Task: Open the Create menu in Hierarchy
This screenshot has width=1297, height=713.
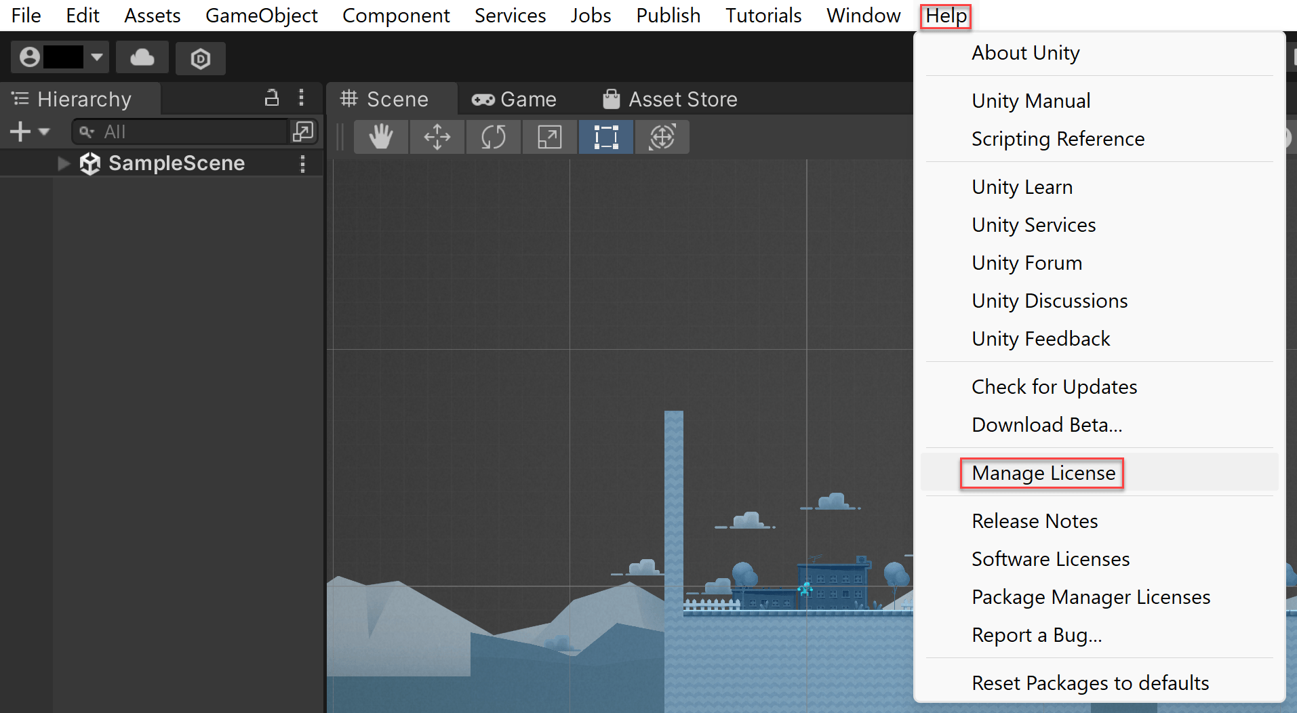Action: click(x=20, y=131)
